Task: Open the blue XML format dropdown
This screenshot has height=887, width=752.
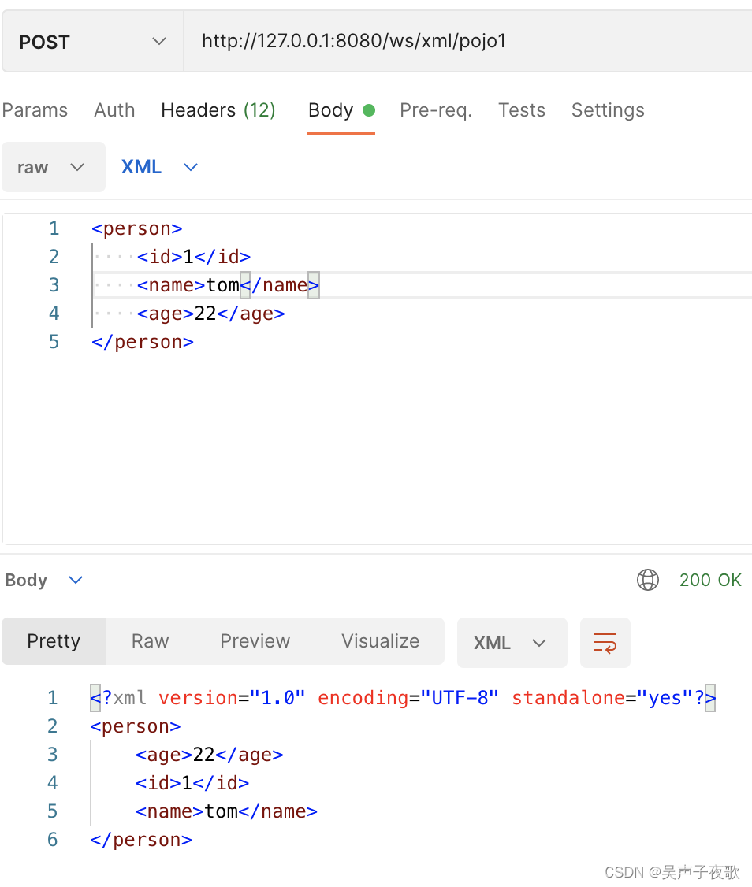Action: tap(160, 167)
